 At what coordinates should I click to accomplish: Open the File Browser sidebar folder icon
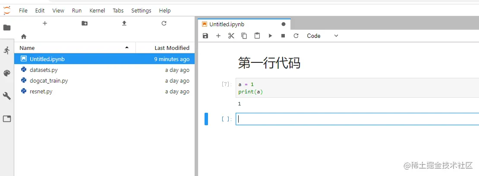pyautogui.click(x=7, y=28)
